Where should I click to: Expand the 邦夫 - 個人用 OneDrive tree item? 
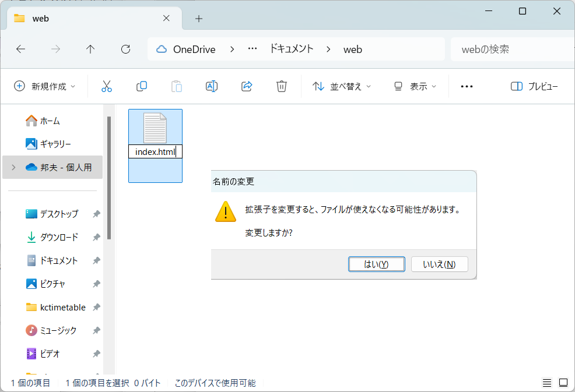(13, 167)
